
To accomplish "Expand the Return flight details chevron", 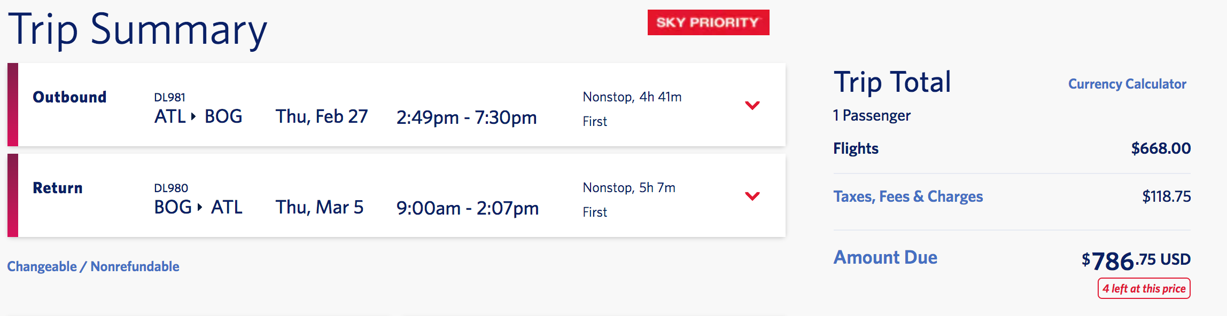I will (x=752, y=196).
